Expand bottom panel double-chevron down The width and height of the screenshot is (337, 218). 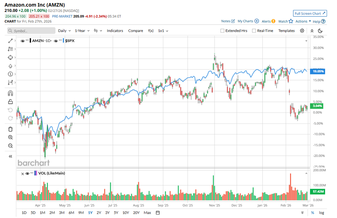click(x=302, y=213)
